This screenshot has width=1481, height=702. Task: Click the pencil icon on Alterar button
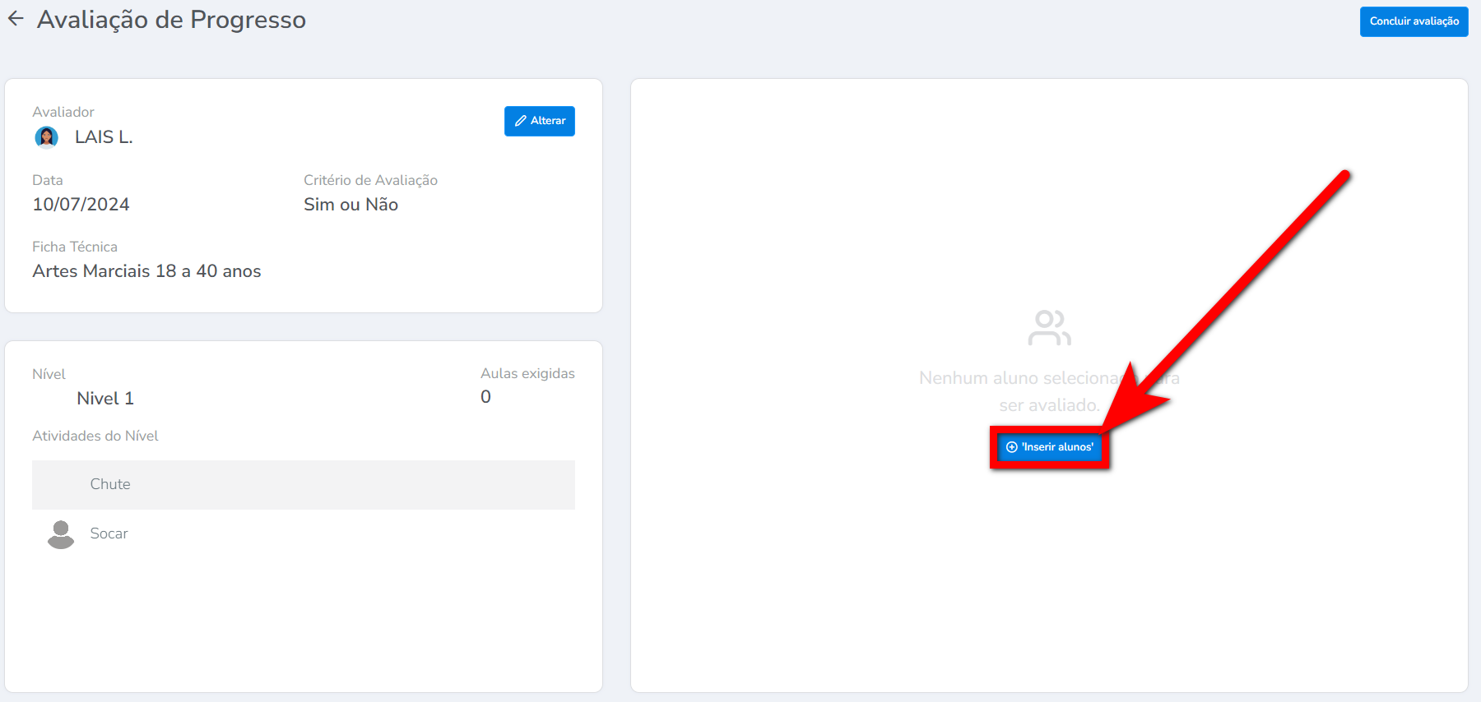[x=520, y=121]
